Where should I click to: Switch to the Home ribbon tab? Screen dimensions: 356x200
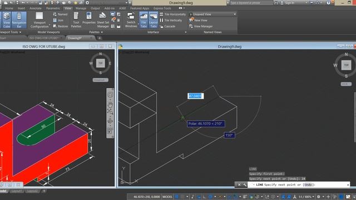[x=9, y=8]
